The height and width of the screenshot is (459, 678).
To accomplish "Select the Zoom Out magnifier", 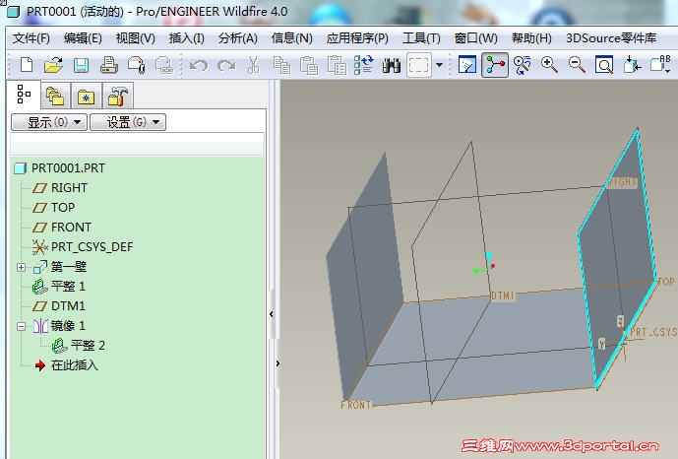I will [x=577, y=65].
